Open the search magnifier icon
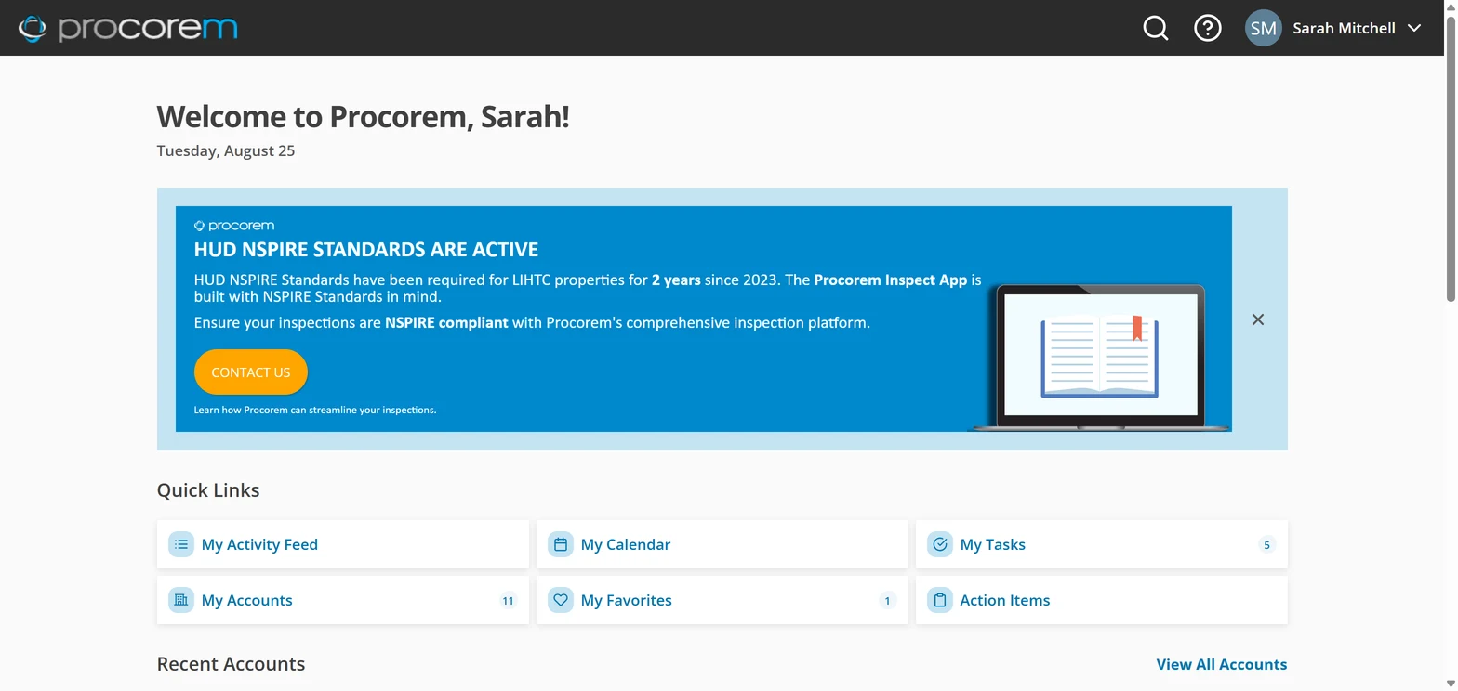 (x=1155, y=28)
